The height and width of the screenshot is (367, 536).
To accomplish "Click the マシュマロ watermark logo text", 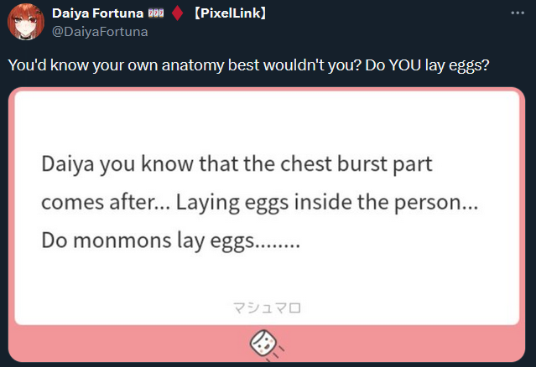I will click(x=267, y=308).
